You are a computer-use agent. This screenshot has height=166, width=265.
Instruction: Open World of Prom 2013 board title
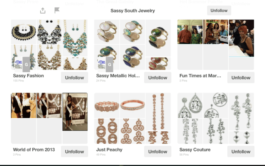click(x=34, y=149)
